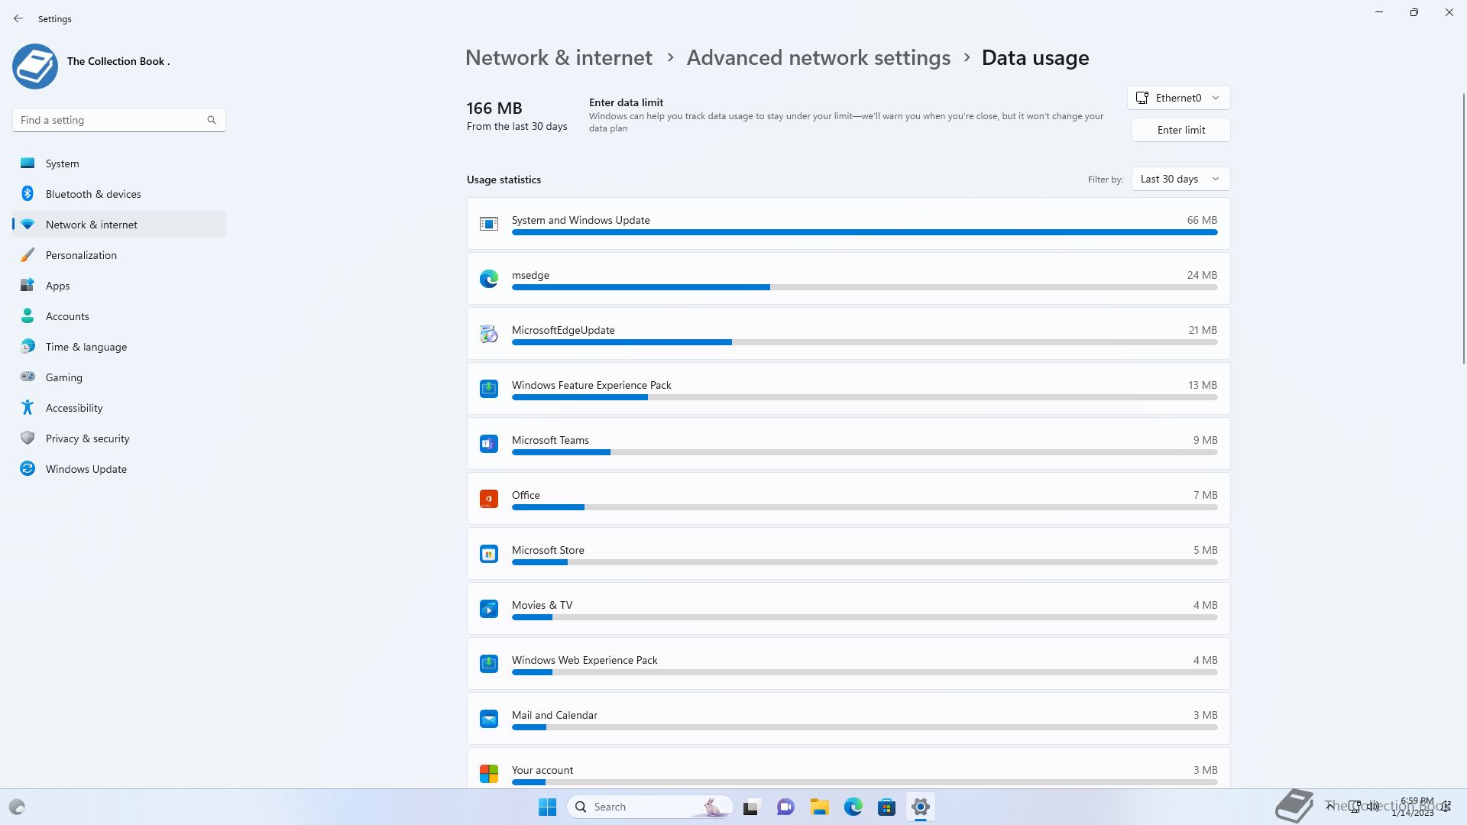Click the Mail and Calendar row icon
Screen dimensions: 1467x825
489,719
